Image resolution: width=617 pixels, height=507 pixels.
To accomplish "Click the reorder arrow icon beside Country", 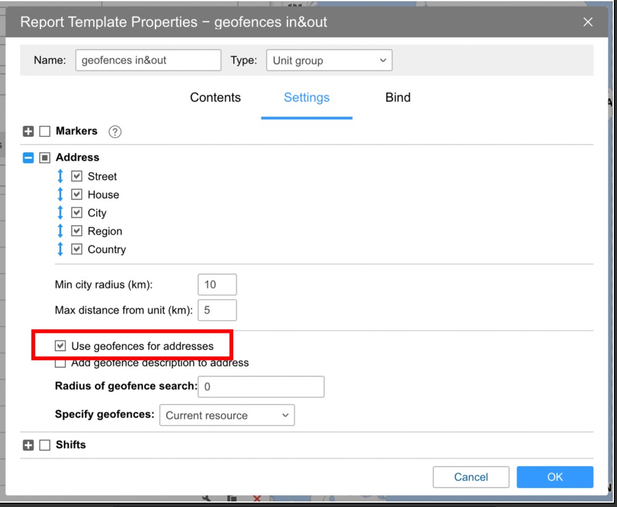I will pos(60,249).
